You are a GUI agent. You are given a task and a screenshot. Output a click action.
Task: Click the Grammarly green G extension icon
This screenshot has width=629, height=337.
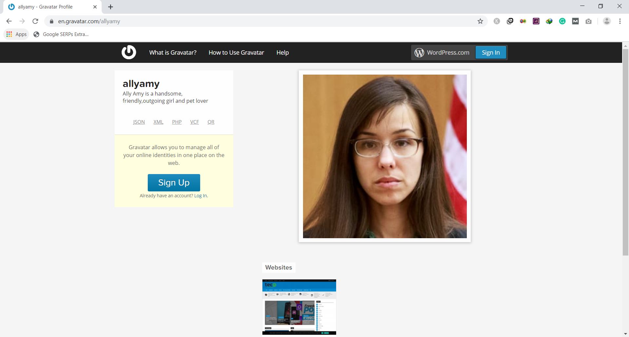tap(562, 21)
